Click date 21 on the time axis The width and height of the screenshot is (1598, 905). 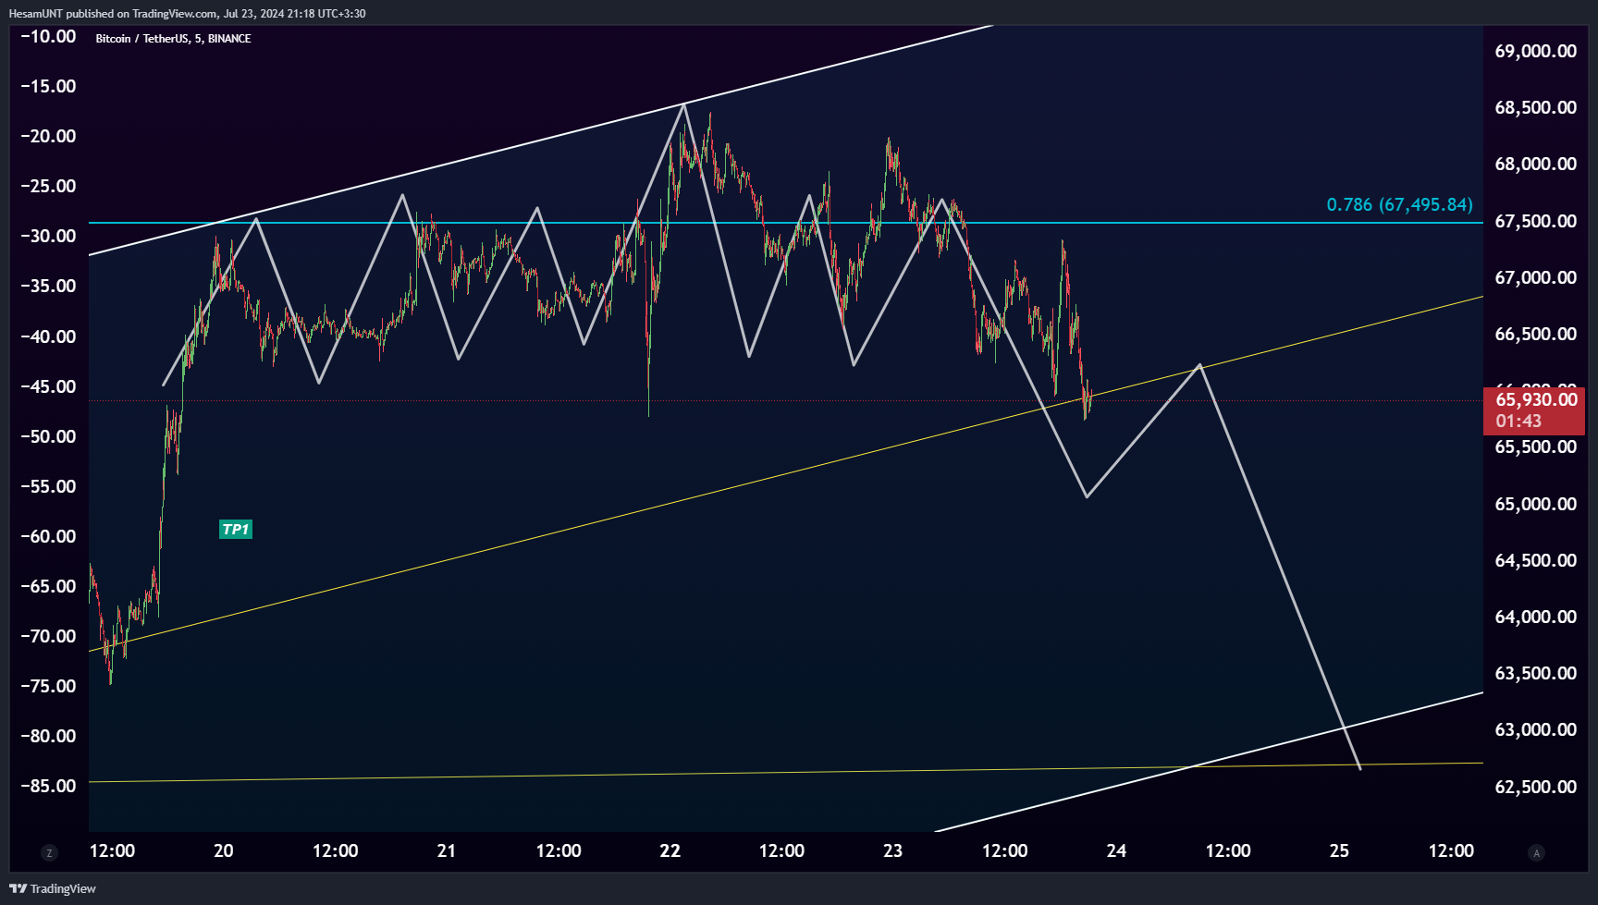coord(447,850)
